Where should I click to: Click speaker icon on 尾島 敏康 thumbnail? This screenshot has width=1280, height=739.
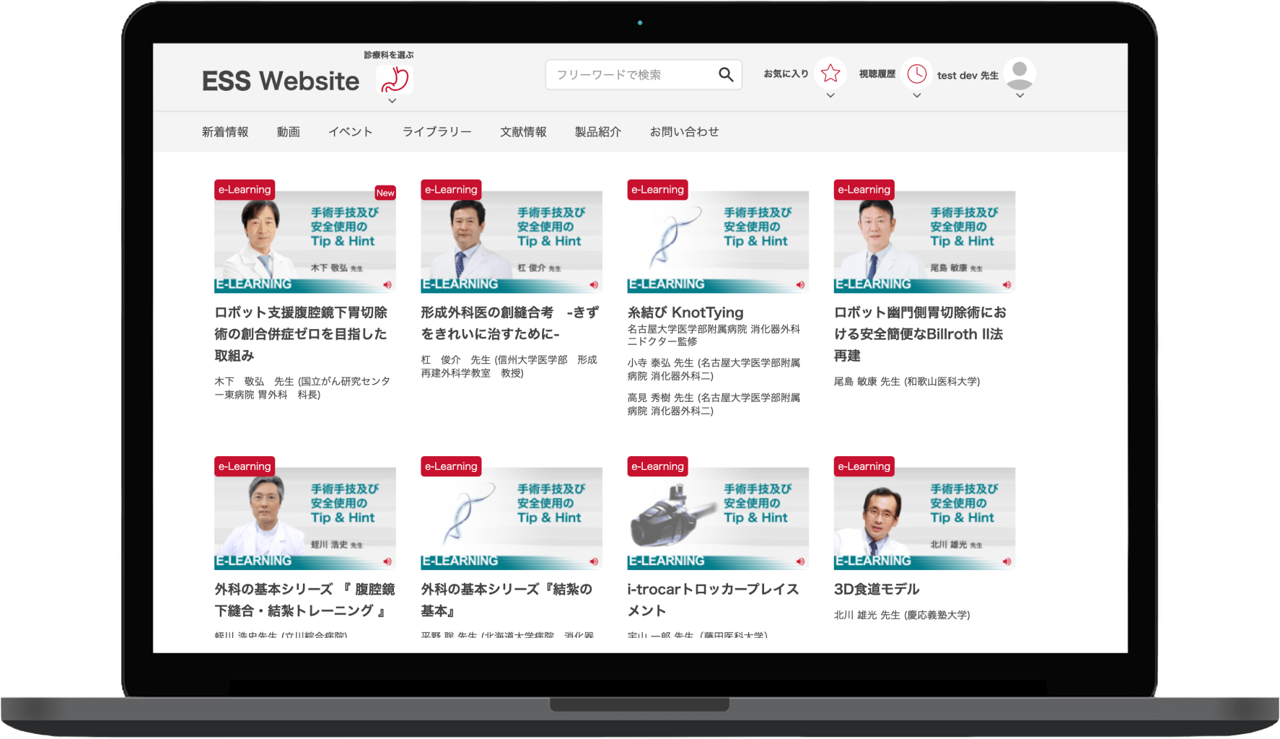[x=1007, y=284]
